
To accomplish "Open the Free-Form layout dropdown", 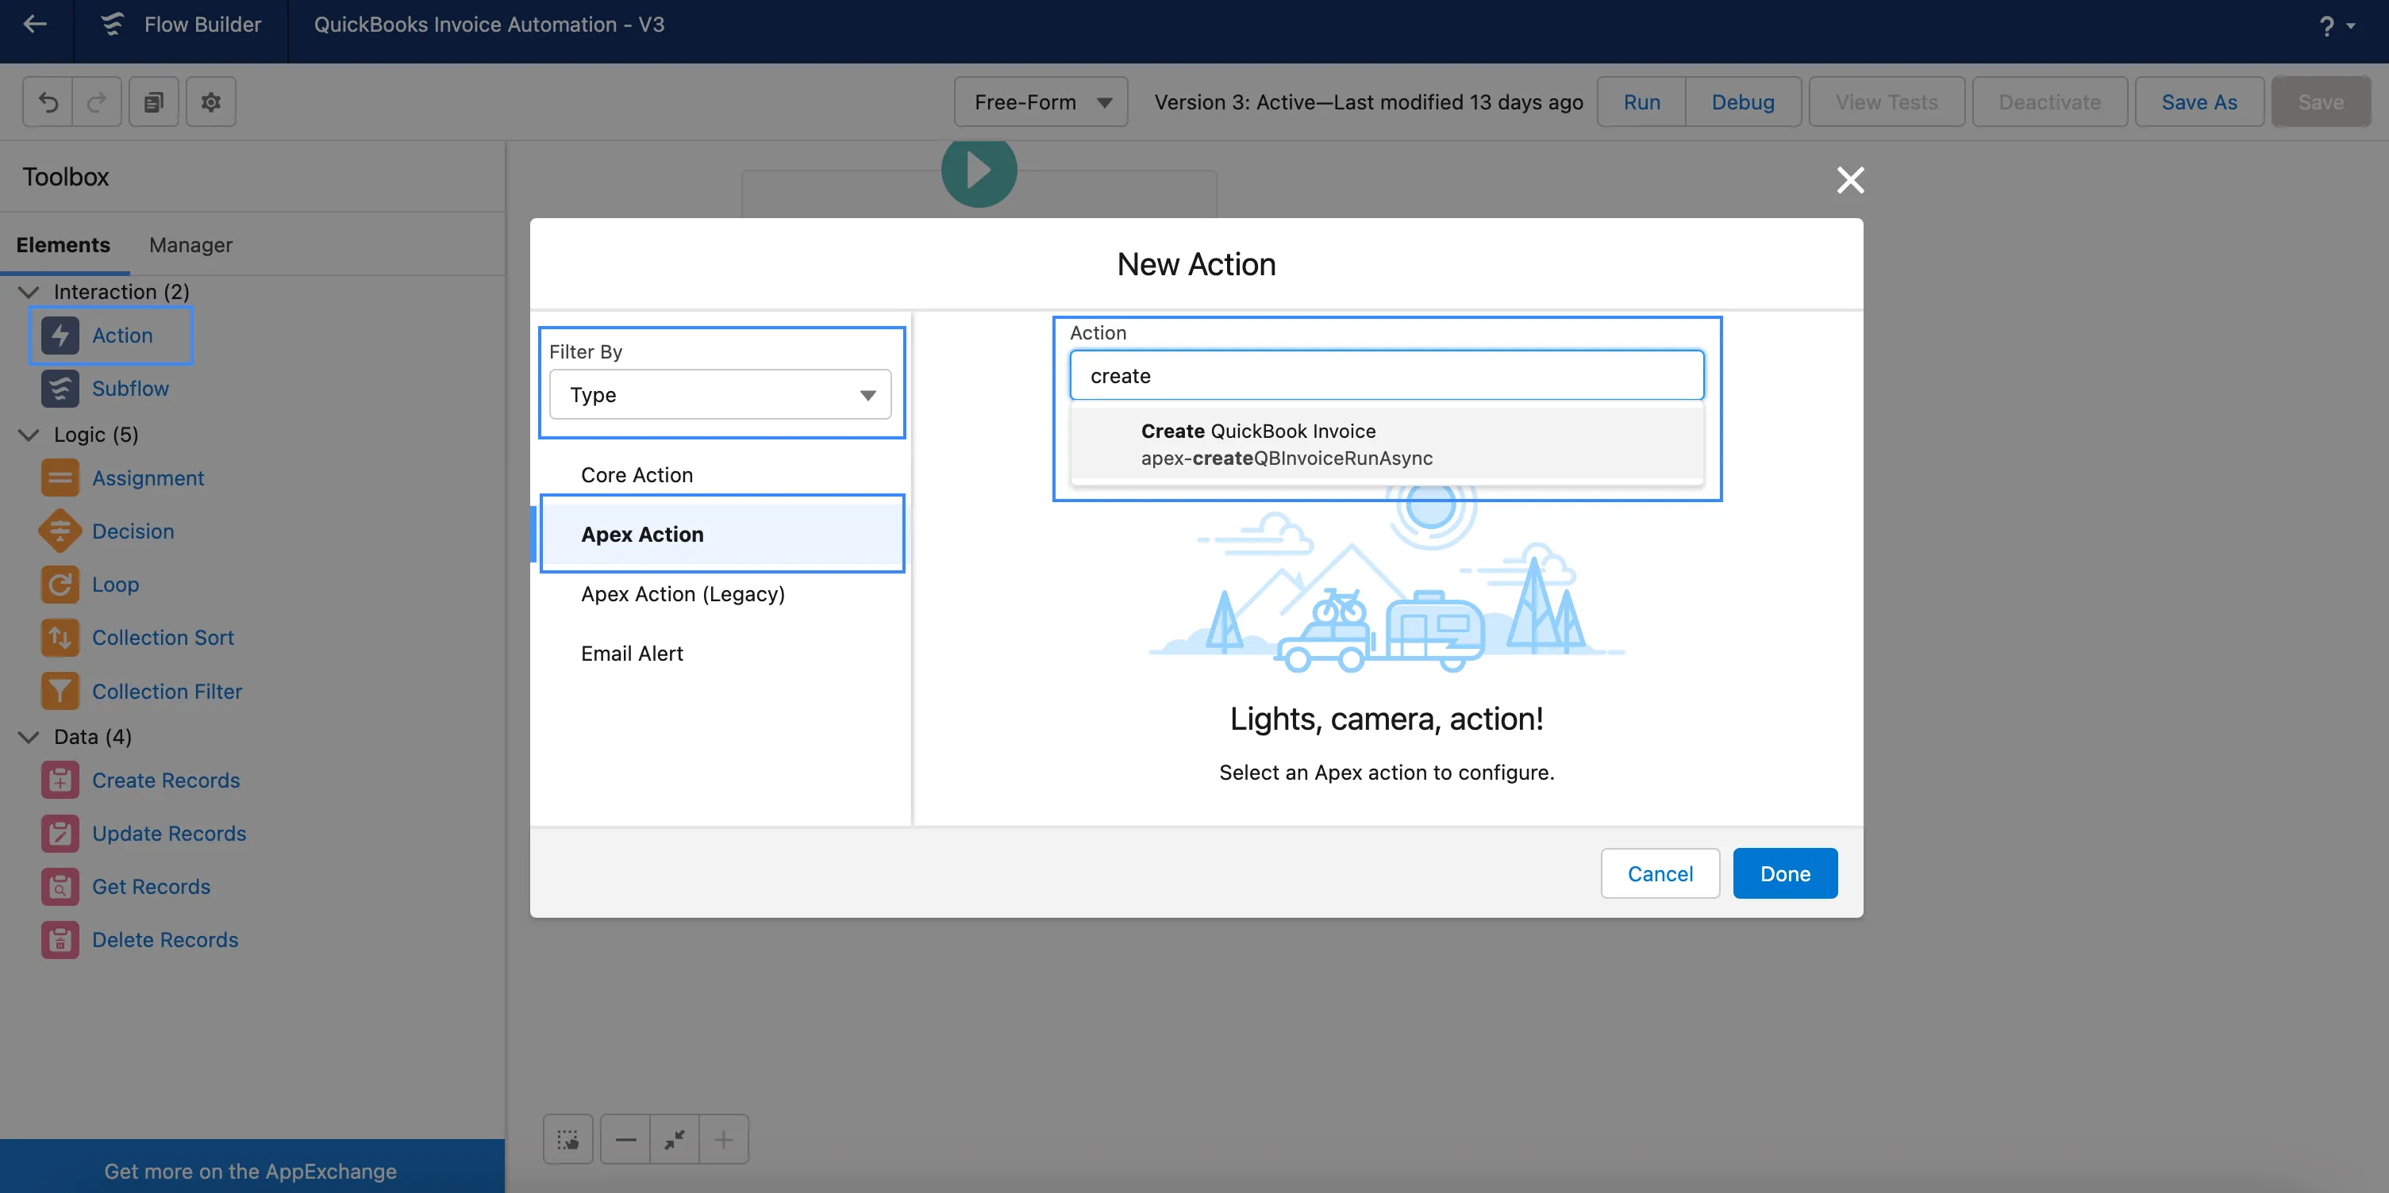I will [1041, 102].
